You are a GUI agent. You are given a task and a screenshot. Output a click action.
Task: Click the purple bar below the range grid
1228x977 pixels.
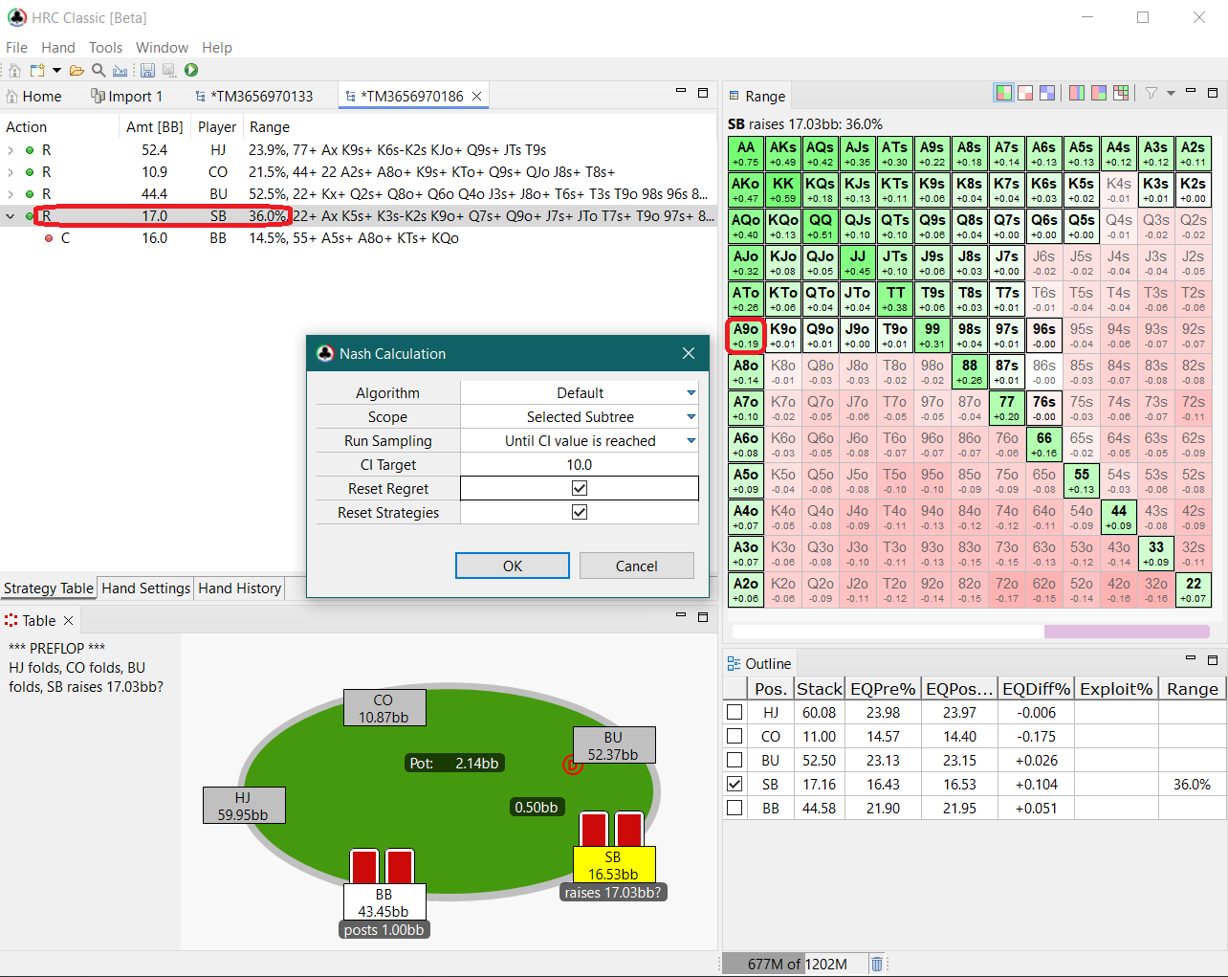(x=1127, y=632)
